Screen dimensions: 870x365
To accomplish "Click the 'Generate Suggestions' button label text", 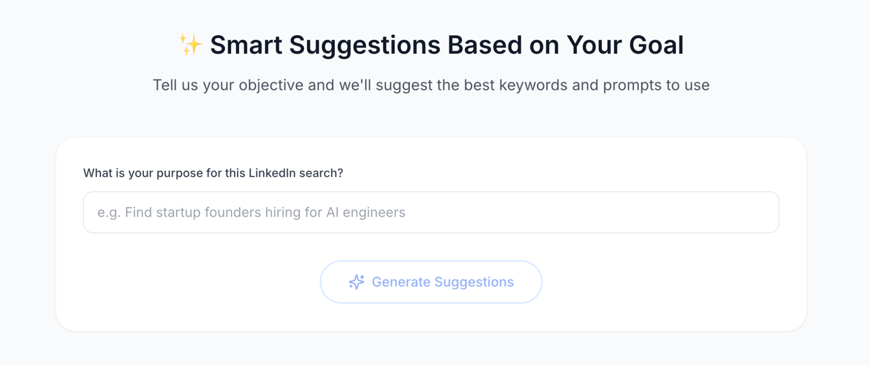I will pos(443,282).
